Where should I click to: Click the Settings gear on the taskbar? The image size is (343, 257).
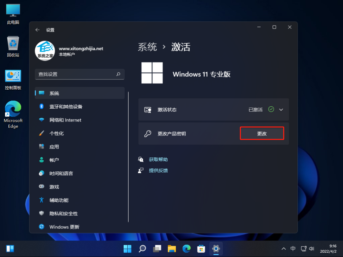[216, 249]
